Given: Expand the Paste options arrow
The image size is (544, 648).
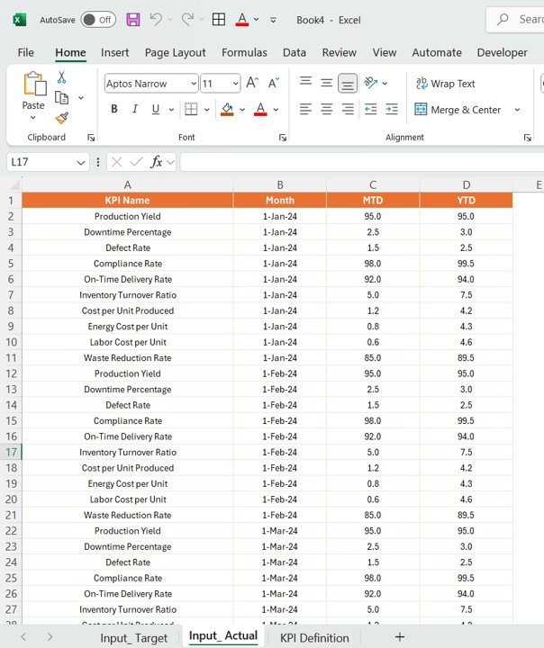Looking at the screenshot, I should click(33, 118).
